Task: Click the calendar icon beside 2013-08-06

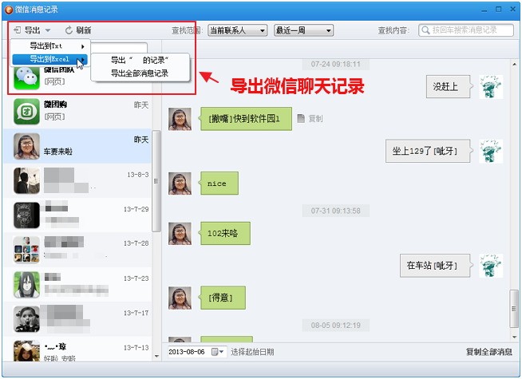Action: [217, 352]
